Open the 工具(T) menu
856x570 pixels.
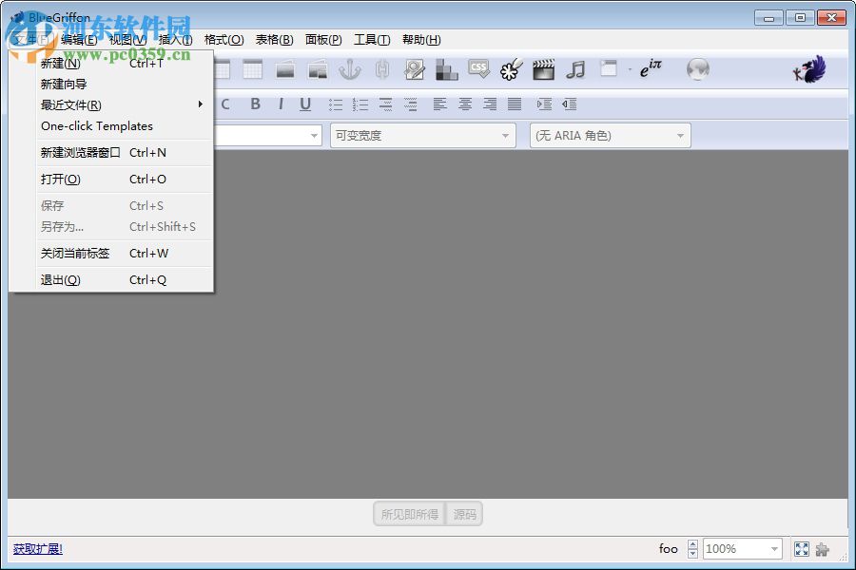[372, 40]
